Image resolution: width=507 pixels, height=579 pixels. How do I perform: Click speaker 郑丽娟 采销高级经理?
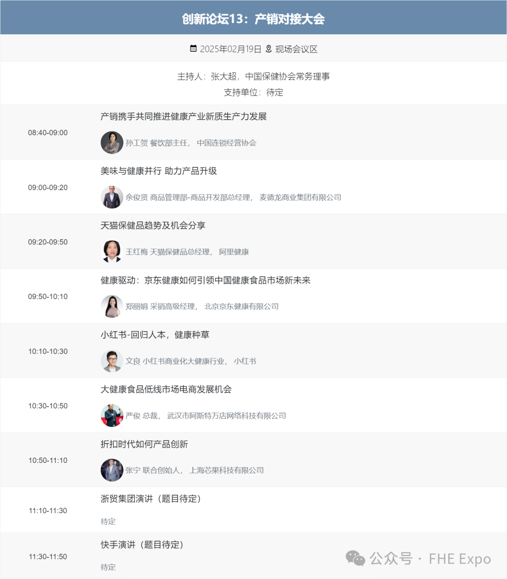[161, 306]
